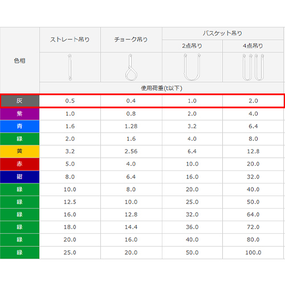Click the チョーク吊り column header
This screenshot has height=285, width=285.
[x=131, y=39]
